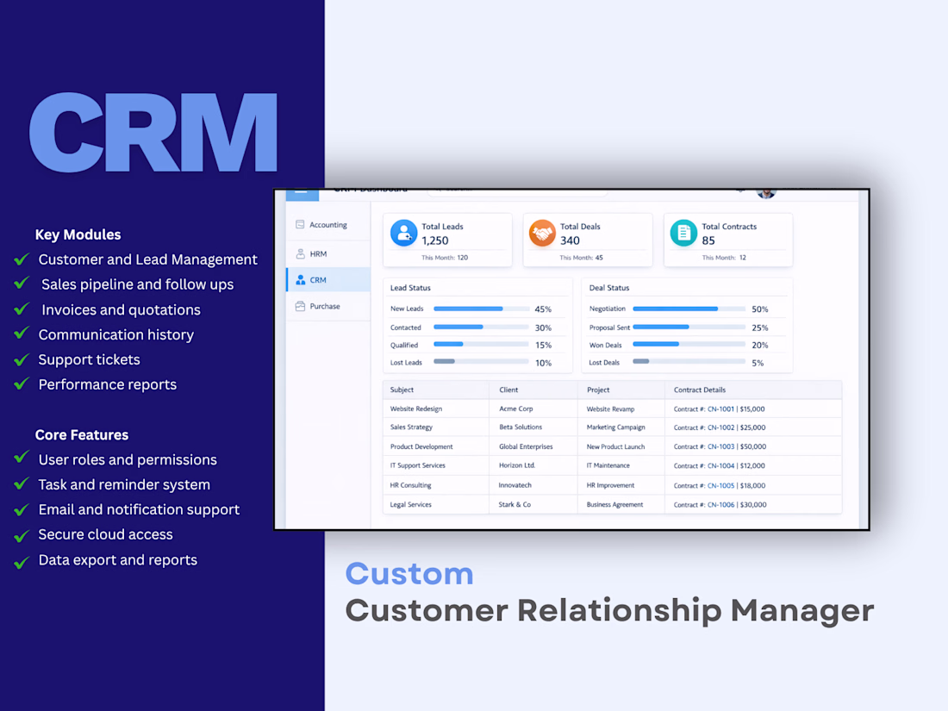Screen dimensions: 948x711
Task: Open contract link CN-1003
Action: pos(720,446)
